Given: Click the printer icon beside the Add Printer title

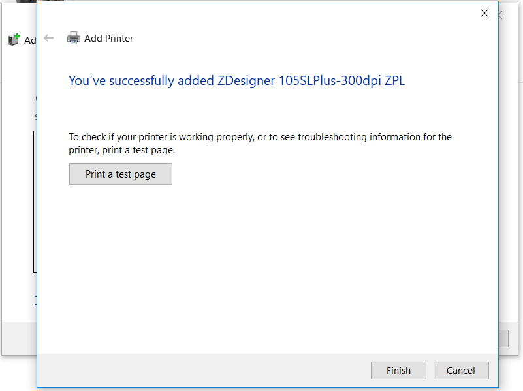Looking at the screenshot, I should coord(74,38).
